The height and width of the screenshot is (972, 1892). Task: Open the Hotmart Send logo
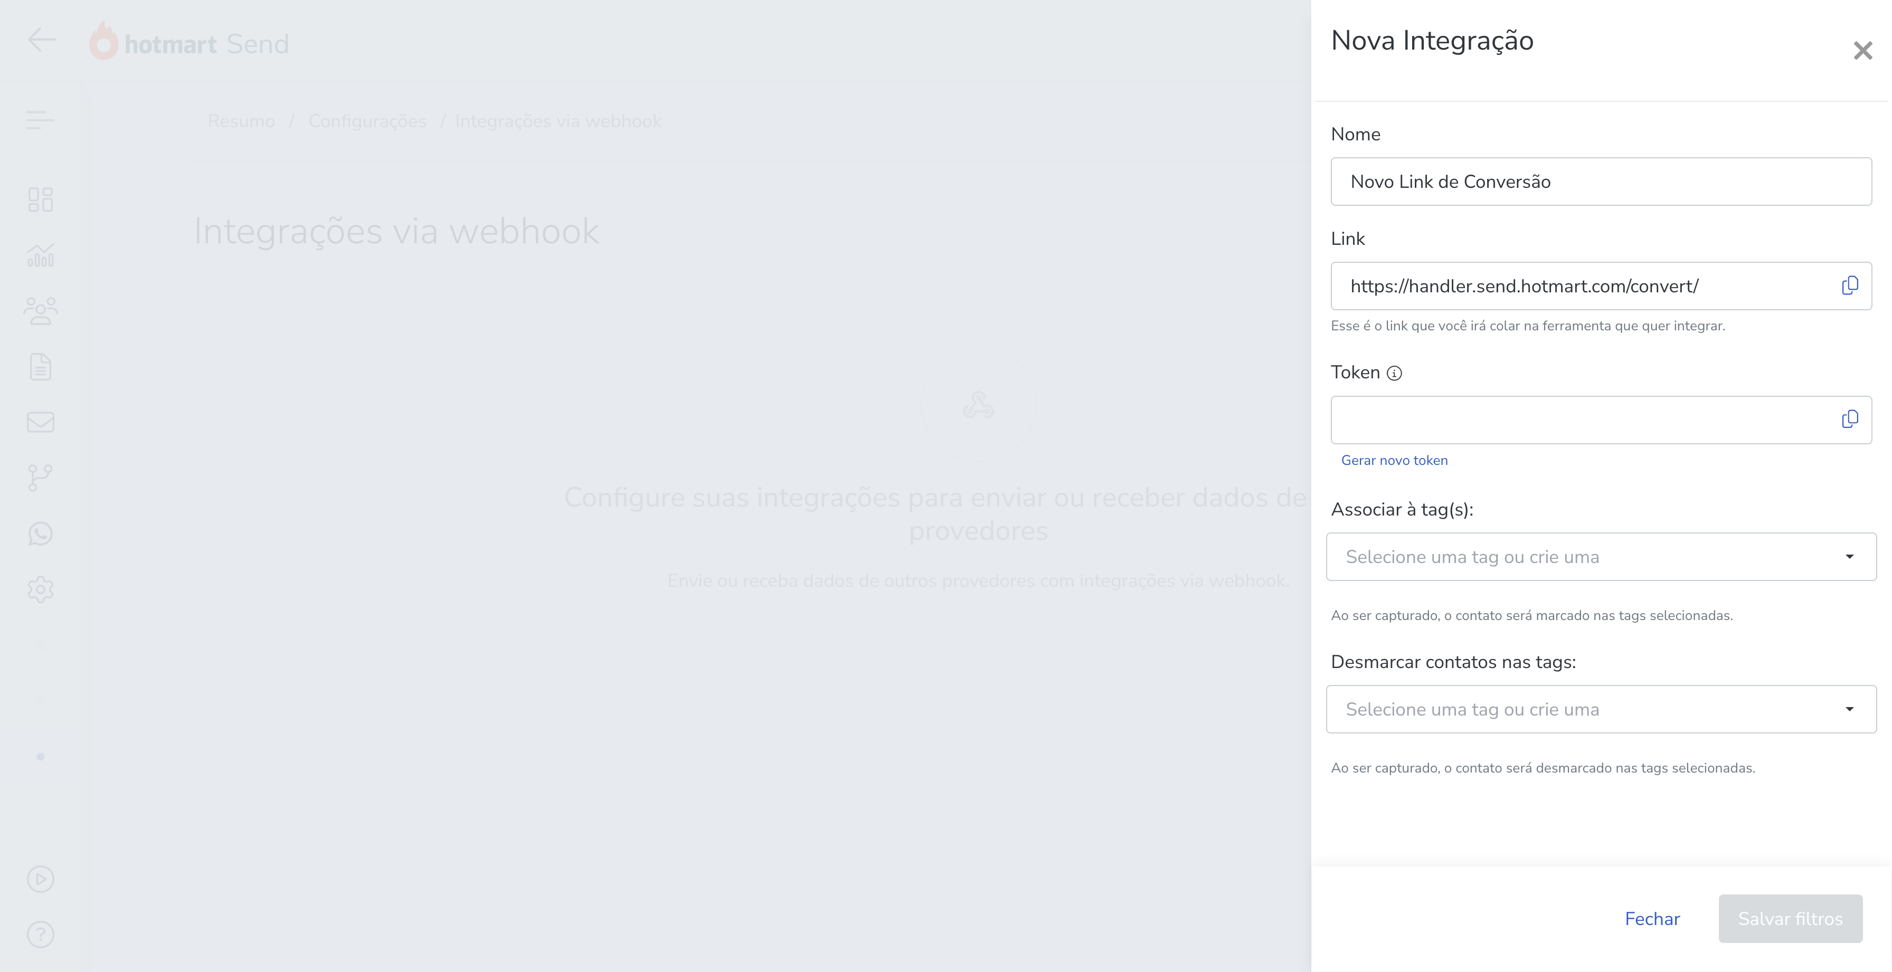(x=189, y=41)
